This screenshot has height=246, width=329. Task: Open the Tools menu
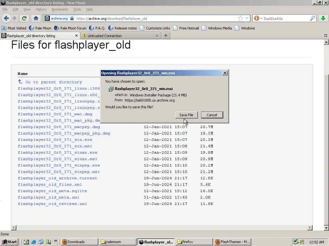click(77, 9)
